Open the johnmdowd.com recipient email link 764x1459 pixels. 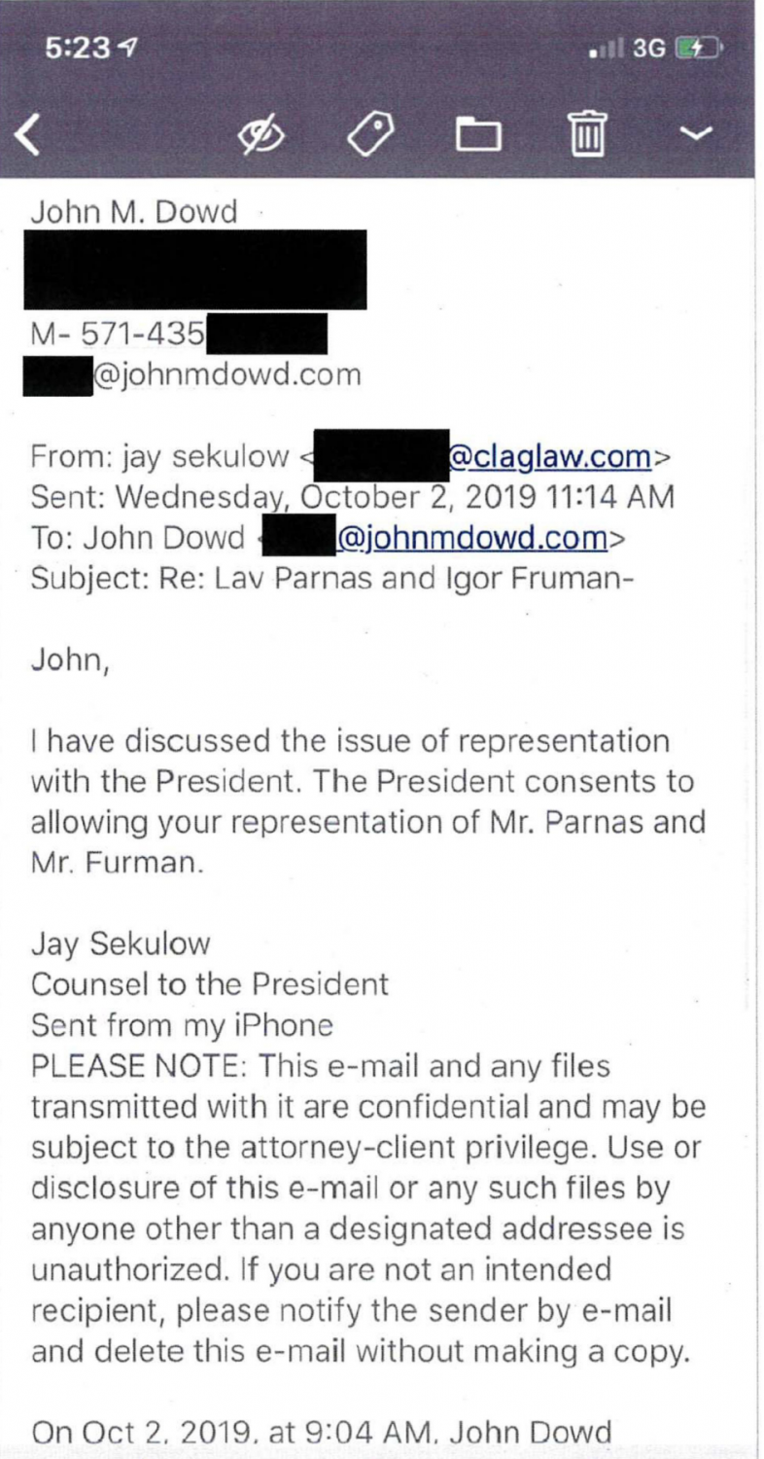click(x=471, y=537)
